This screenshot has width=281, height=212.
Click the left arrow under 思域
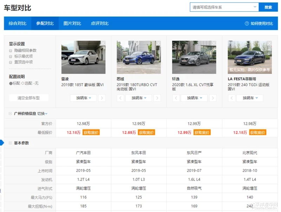click(120, 98)
